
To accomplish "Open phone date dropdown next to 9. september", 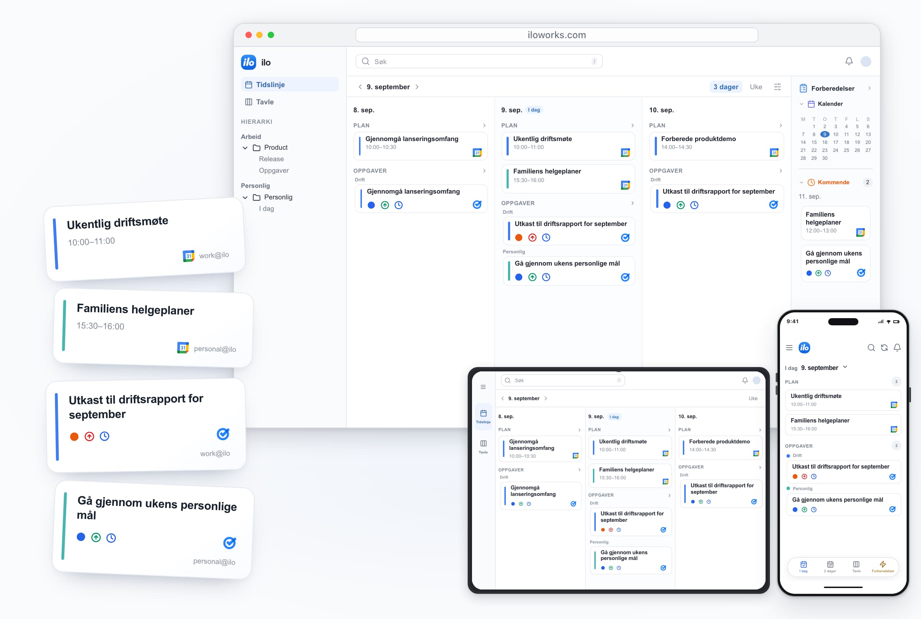I will (845, 367).
